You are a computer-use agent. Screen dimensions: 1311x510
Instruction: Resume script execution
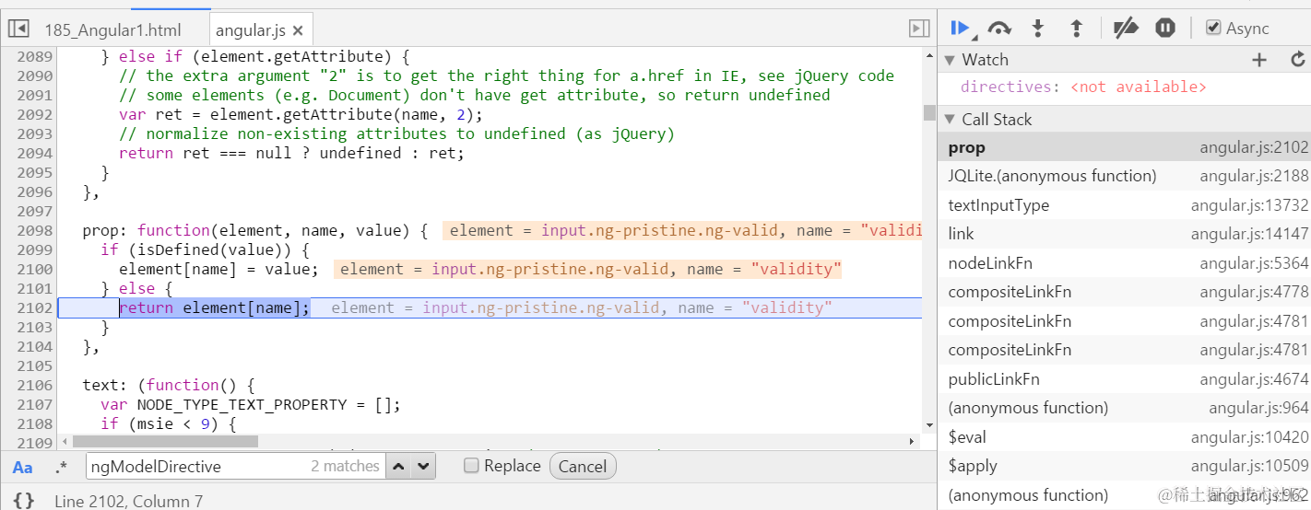point(962,29)
